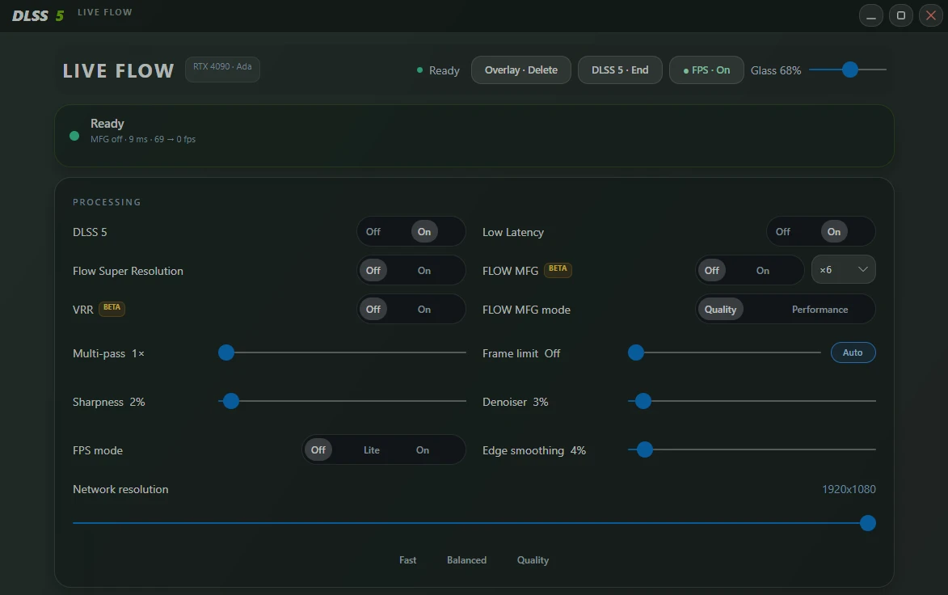Click the 1920x1080 resolution value

[849, 489]
